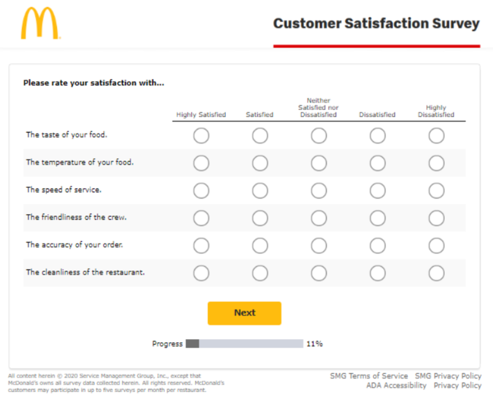The width and height of the screenshot is (493, 397).
Task: Mark Highly Dissatisfied for order accuracy
Action: coord(436,245)
